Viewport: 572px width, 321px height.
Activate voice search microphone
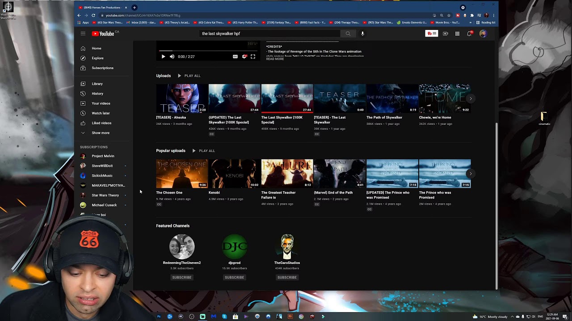pos(362,33)
